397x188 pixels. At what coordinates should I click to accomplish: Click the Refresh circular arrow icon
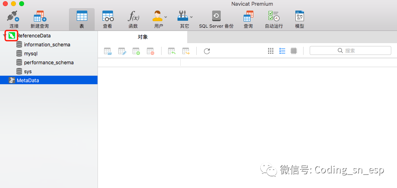click(x=207, y=51)
